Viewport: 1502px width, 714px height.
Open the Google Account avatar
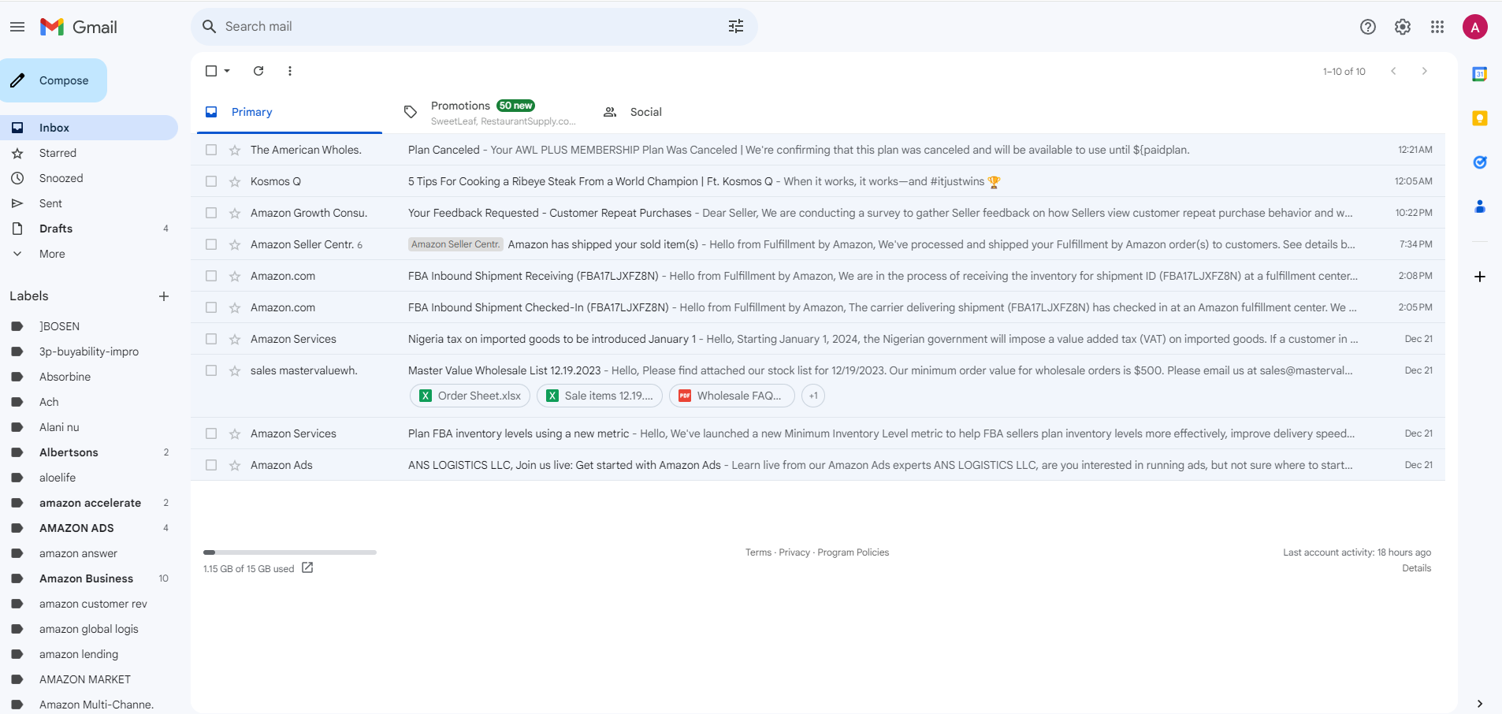(1475, 27)
